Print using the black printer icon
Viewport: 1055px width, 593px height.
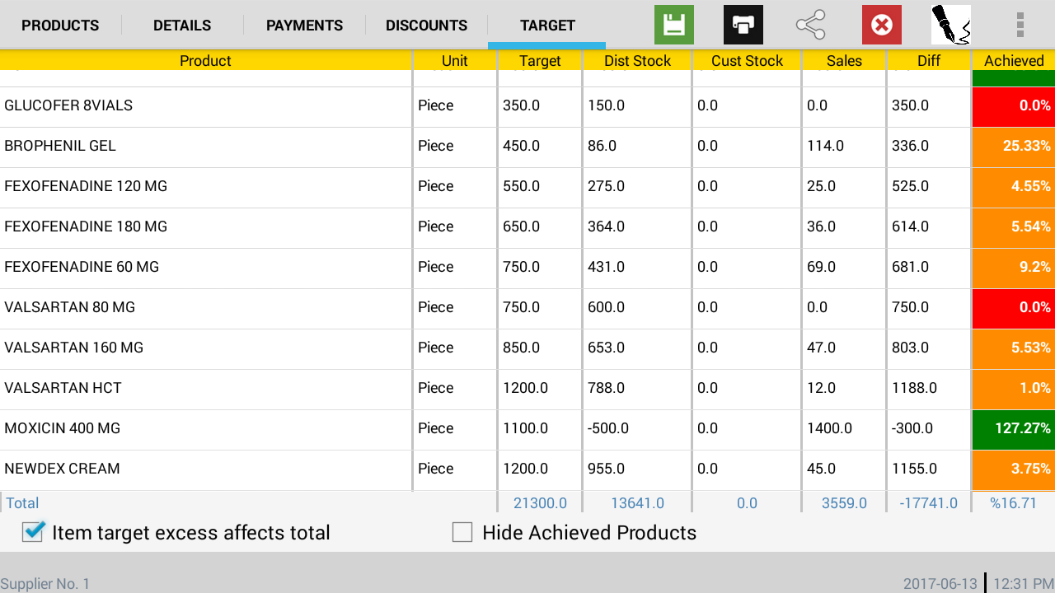pos(743,25)
